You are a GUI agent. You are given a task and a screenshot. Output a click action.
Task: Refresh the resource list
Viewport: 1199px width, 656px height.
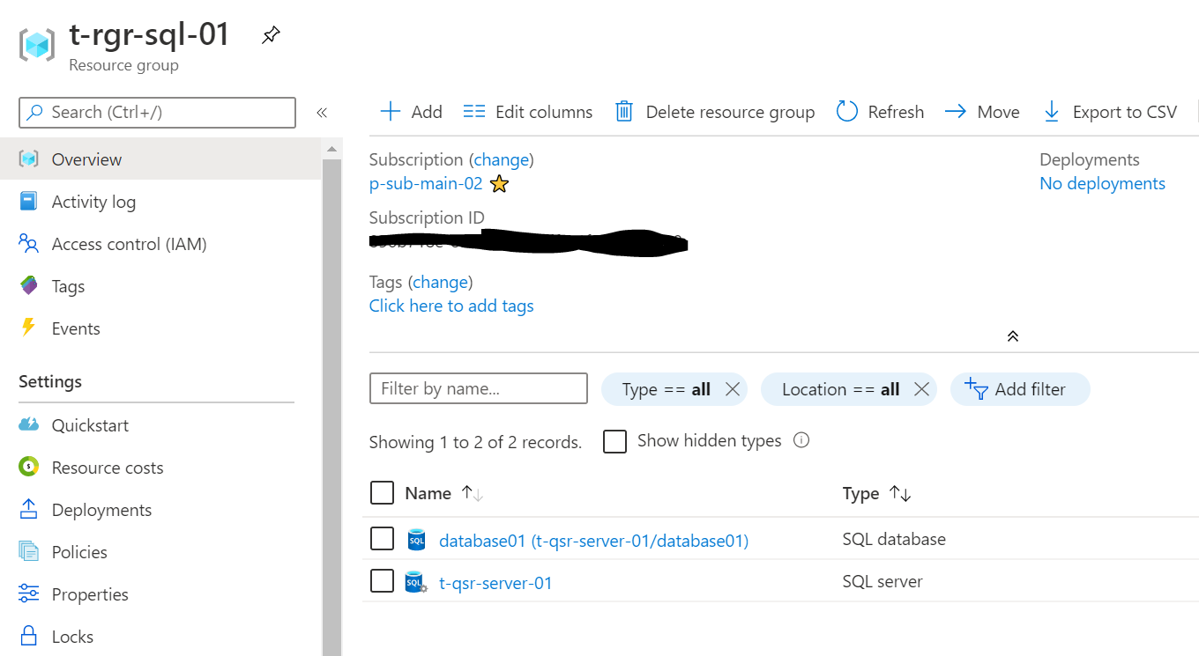pos(880,112)
